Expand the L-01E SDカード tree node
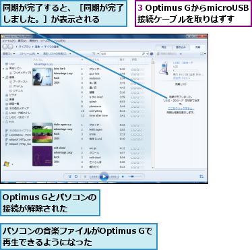Viewport: 252px width, 250px height. pos(3,117)
